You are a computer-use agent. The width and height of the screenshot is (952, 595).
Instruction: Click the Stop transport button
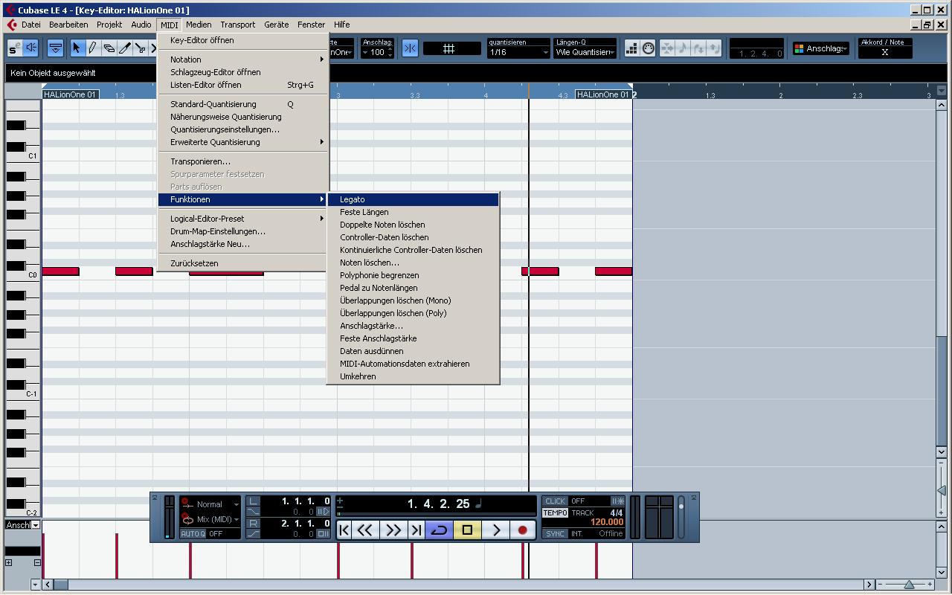[467, 530]
